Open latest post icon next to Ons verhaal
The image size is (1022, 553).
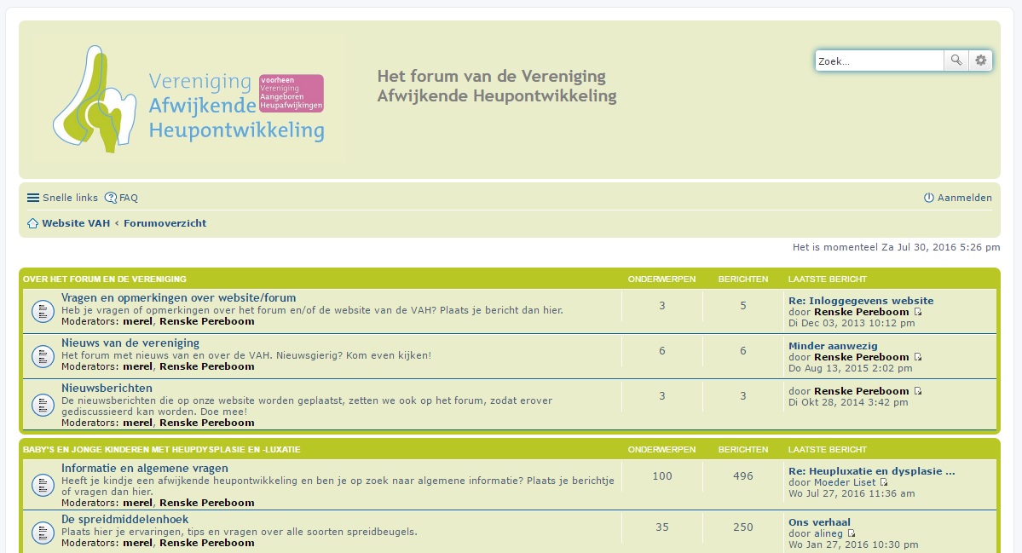(x=852, y=533)
